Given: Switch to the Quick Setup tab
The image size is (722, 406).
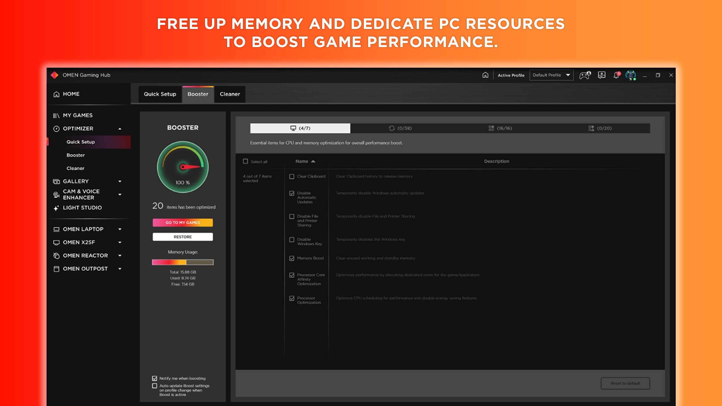Looking at the screenshot, I should (x=160, y=94).
